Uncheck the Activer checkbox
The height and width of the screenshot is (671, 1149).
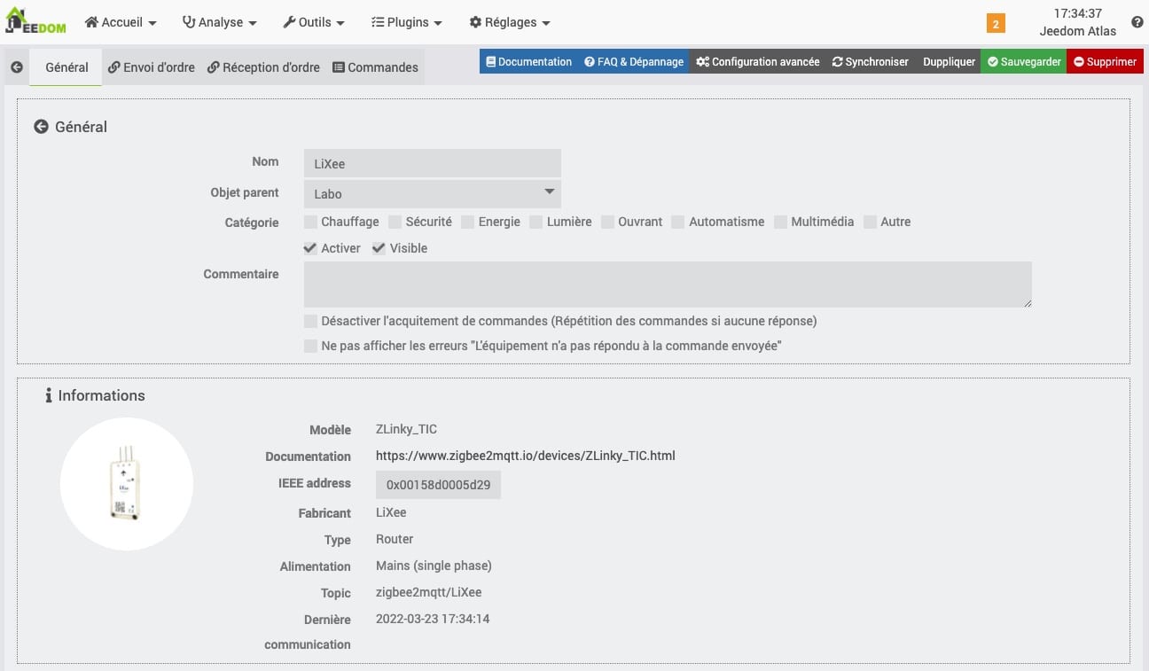click(x=310, y=248)
